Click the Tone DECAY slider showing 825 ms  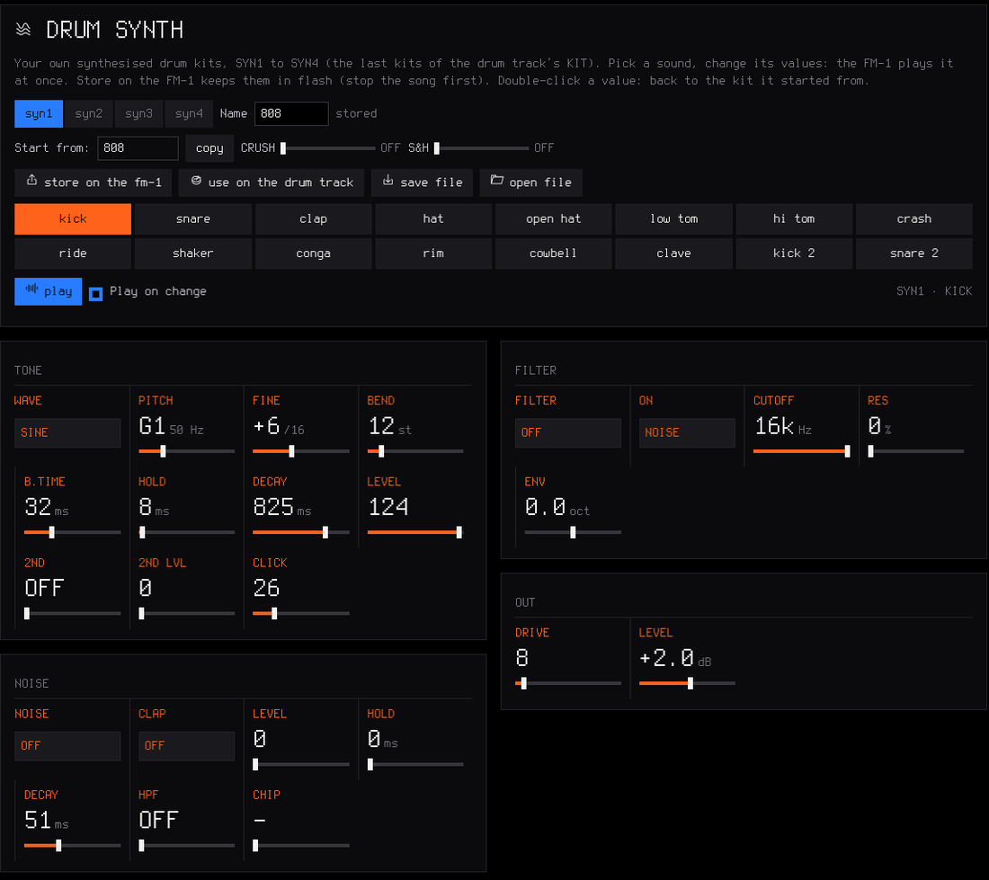pyautogui.click(x=301, y=533)
